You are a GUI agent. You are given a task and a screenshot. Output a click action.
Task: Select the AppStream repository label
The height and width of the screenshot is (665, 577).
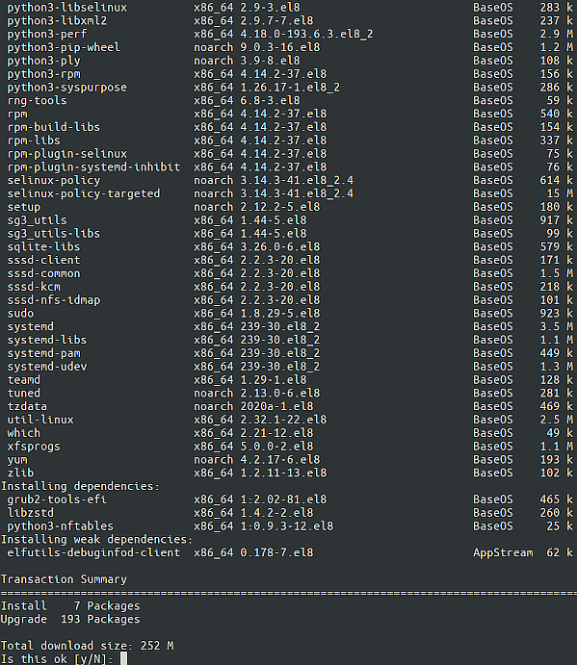coord(503,552)
